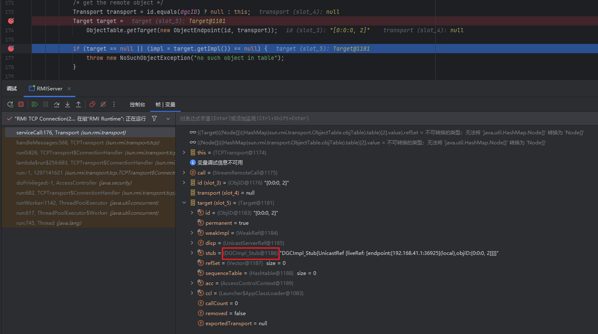
Task: Expand the 'this' TCPTransport variable
Action: (184, 153)
